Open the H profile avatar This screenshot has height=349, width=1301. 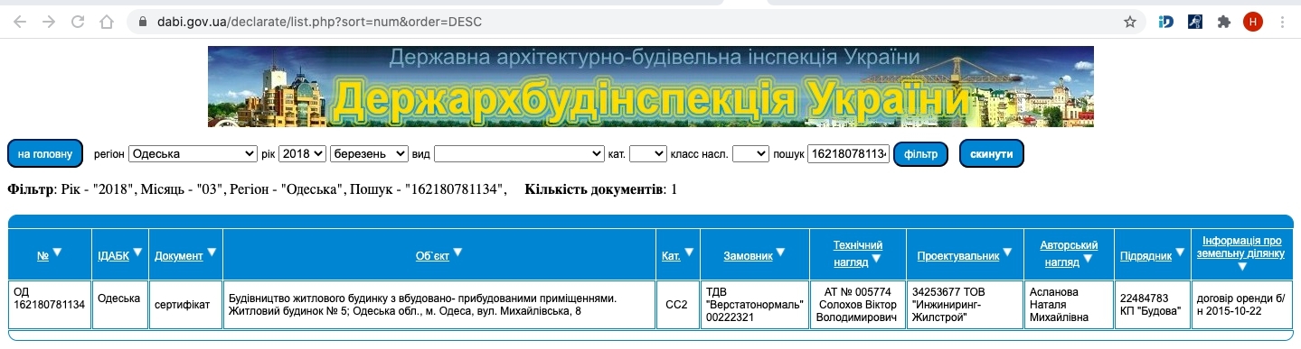click(x=1252, y=21)
